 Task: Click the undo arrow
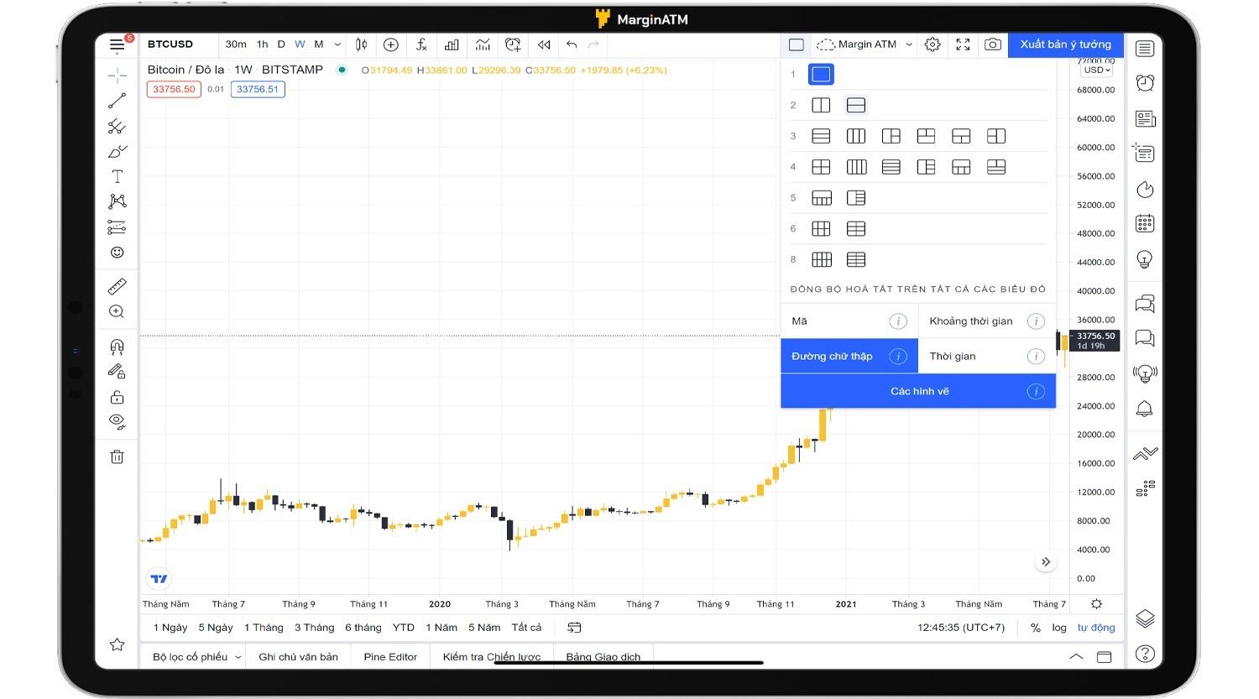[572, 44]
